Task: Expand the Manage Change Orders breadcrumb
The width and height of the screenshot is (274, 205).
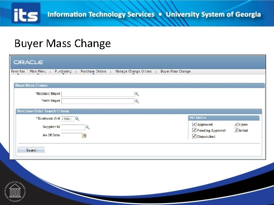Action: click(x=133, y=71)
